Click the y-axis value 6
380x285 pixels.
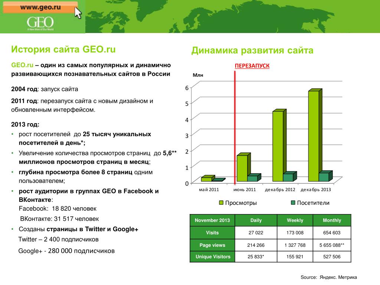[x=187, y=88]
